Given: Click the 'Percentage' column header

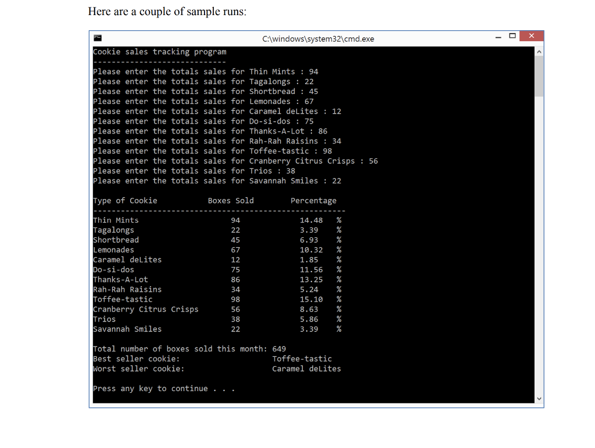Looking at the screenshot, I should [x=313, y=201].
